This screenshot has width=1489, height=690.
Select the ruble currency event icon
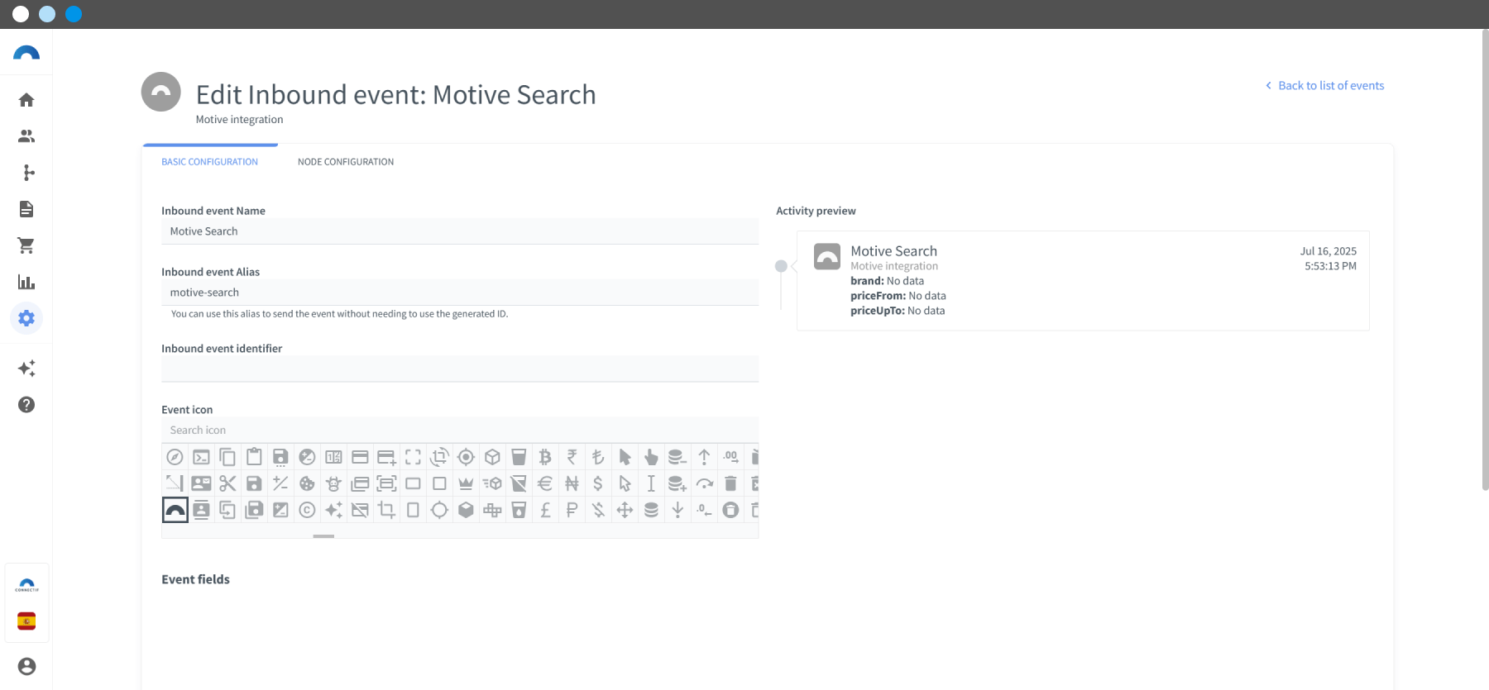pyautogui.click(x=572, y=510)
